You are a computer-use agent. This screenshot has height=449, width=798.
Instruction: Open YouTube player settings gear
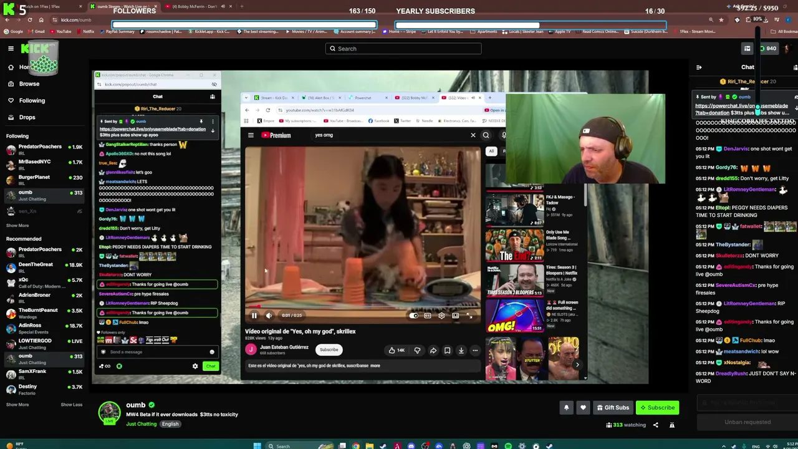pos(441,316)
